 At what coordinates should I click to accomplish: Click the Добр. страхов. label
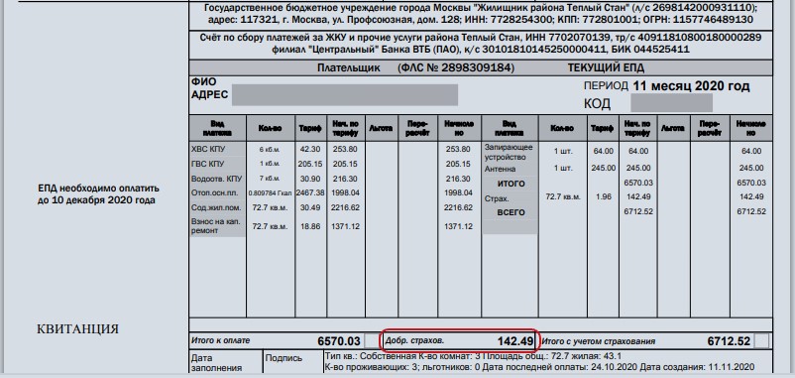tap(414, 341)
